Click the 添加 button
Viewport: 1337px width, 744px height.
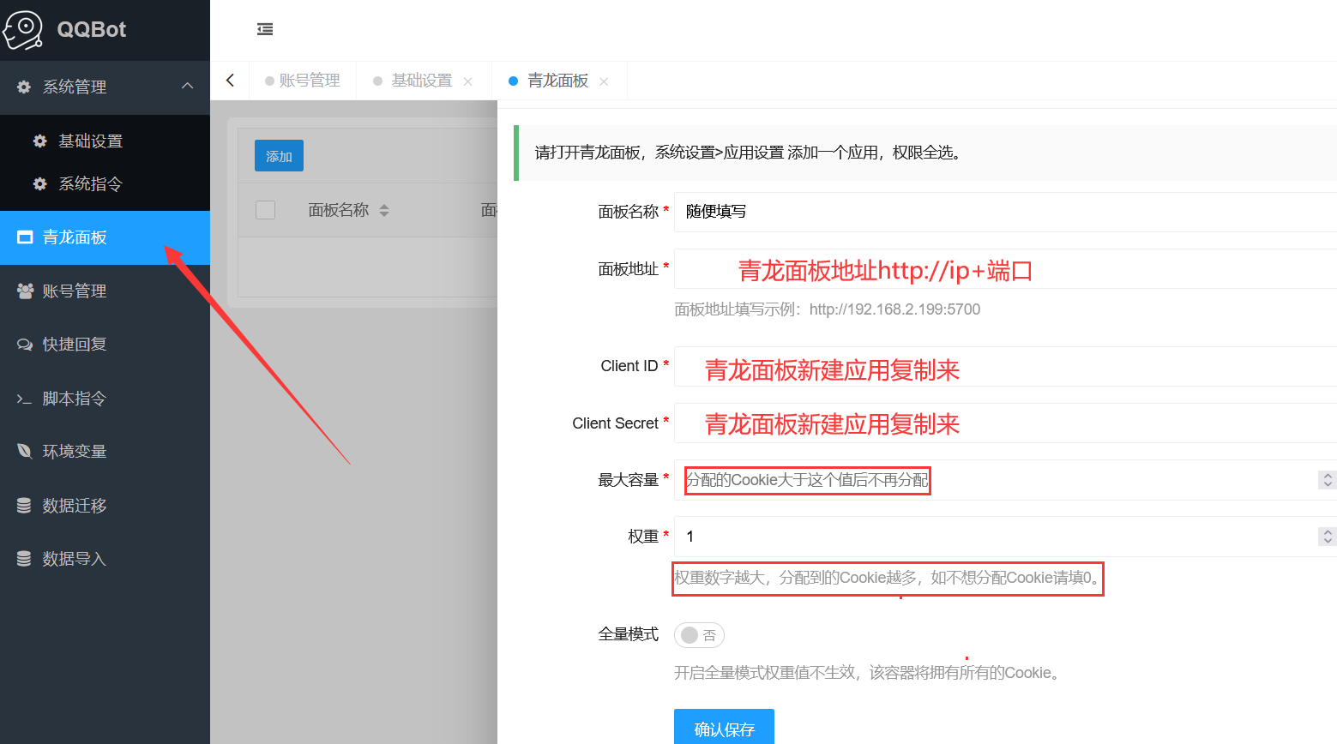click(x=279, y=156)
